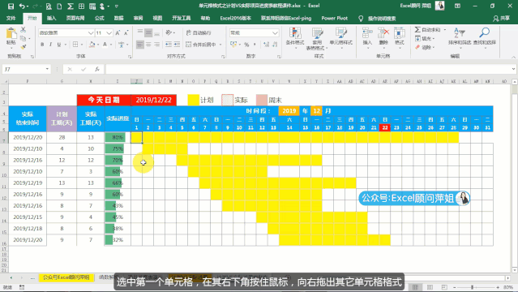This screenshot has height=292, width=518.
Task: Click the Normal view button in status bar
Action: (415, 287)
